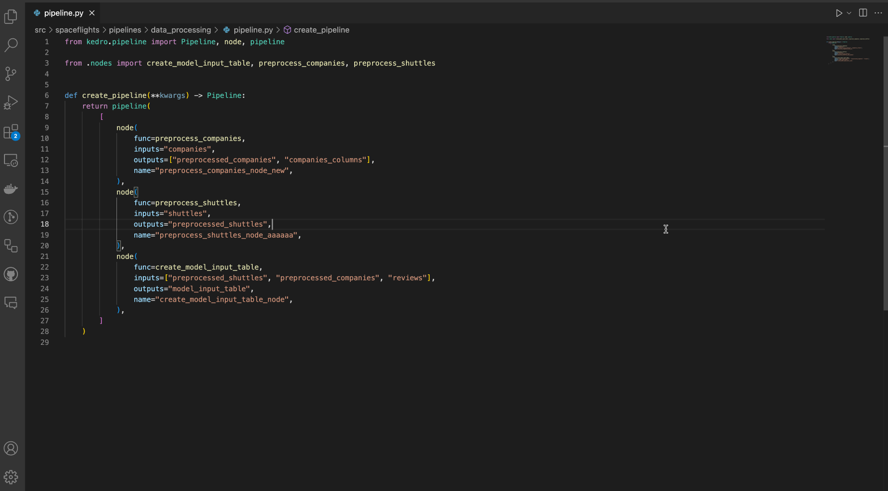888x491 pixels.
Task: Click the 'create_pipeline' function definition name
Action: (114, 95)
